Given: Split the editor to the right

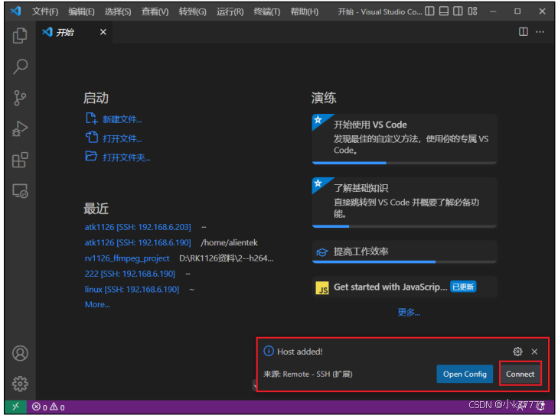Looking at the screenshot, I should pyautogui.click(x=523, y=32).
